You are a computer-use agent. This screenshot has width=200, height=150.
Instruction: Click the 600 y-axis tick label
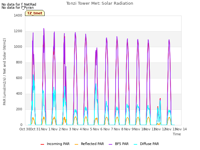pyautogui.click(x=19, y=78)
